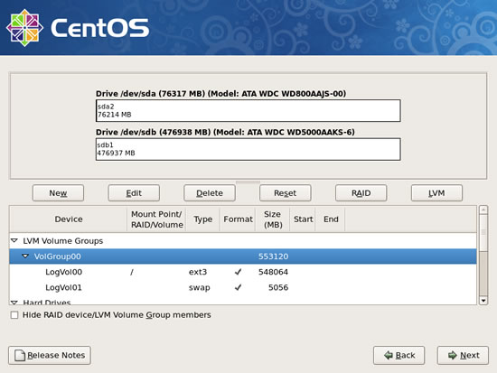Screen dimensions: 497x373
Task: Click the RAID button
Action: [x=361, y=193]
